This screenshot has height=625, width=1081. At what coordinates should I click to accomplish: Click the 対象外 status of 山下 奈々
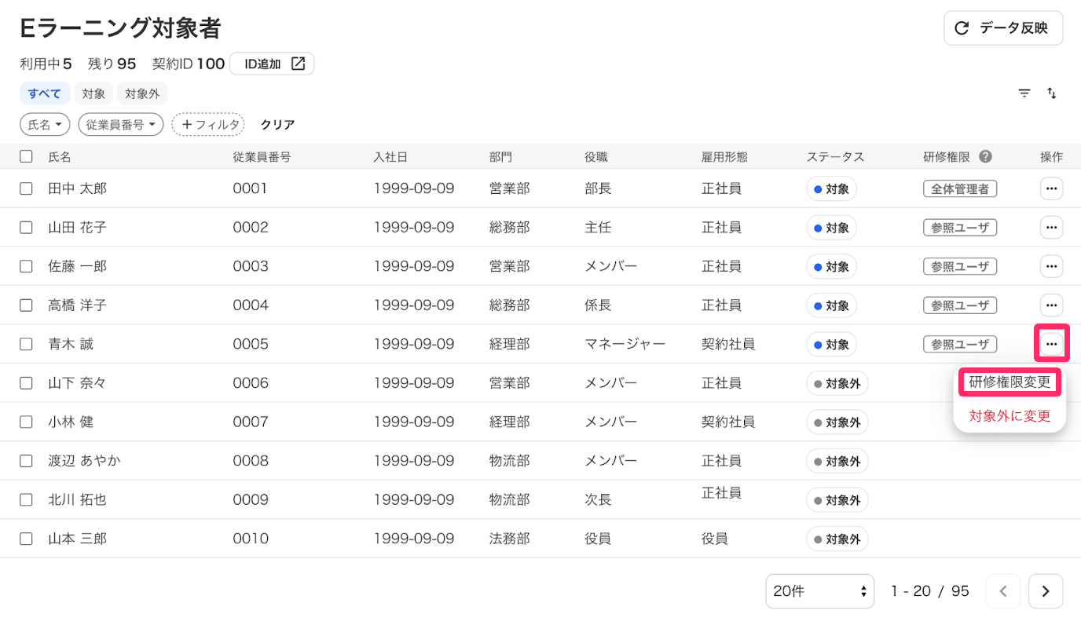coord(837,383)
